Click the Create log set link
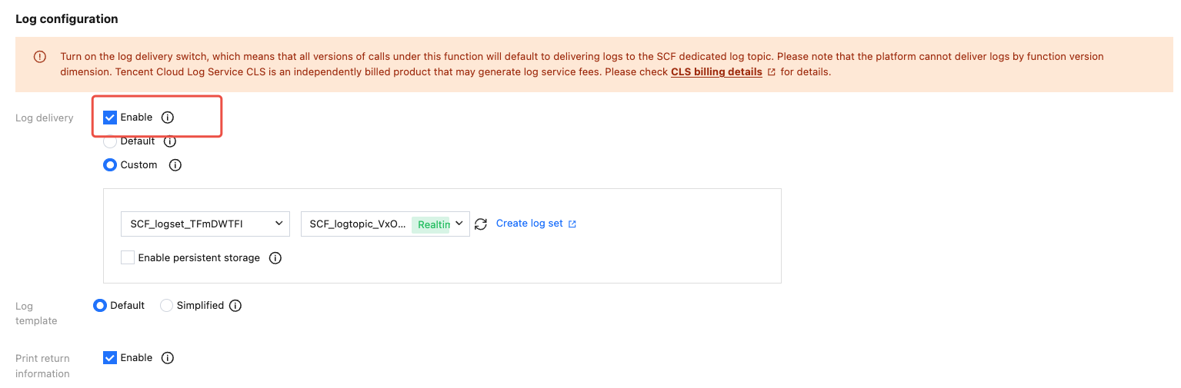The image size is (1181, 388). click(x=529, y=224)
